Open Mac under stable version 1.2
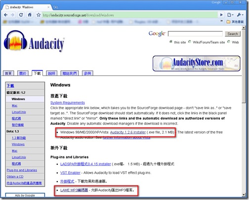This screenshot has width=249, height=200. pyautogui.click(x=14, y=106)
